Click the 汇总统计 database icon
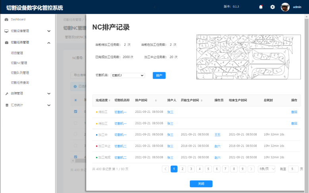The image size is (309, 193). 6,105
